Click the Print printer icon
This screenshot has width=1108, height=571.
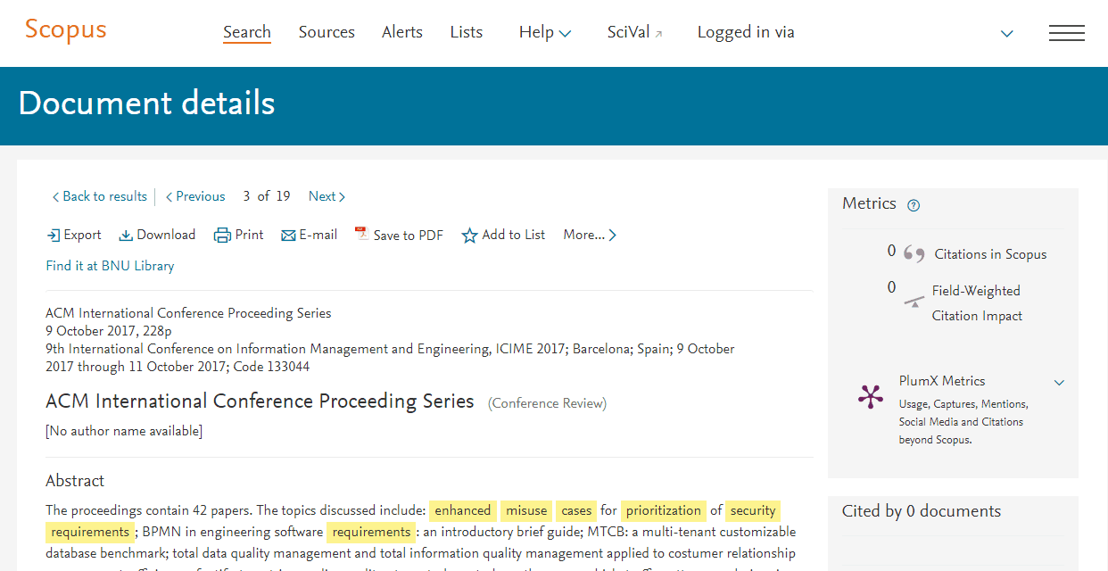pos(222,236)
